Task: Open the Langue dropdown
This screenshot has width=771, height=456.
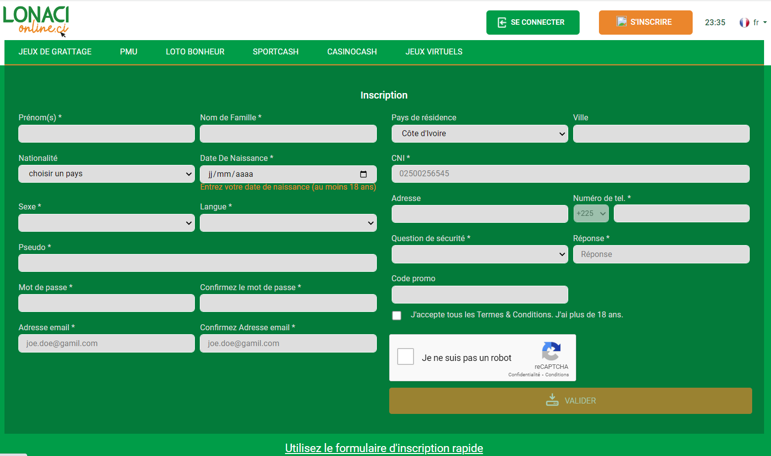Action: point(288,223)
